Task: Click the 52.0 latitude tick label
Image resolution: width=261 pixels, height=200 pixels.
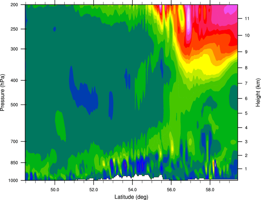Action: 94,190
